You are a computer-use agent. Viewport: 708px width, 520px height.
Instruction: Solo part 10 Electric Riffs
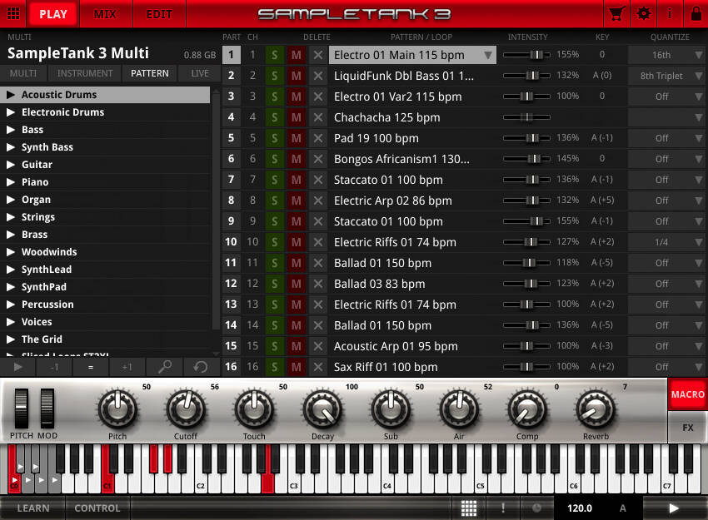tap(275, 242)
